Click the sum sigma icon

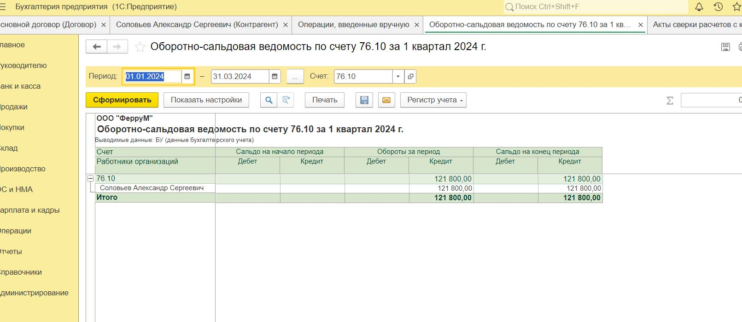(x=670, y=101)
